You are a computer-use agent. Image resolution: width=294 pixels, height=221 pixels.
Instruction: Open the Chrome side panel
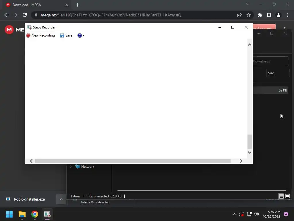point(269,15)
